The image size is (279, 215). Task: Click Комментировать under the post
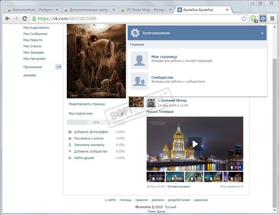click(179, 187)
